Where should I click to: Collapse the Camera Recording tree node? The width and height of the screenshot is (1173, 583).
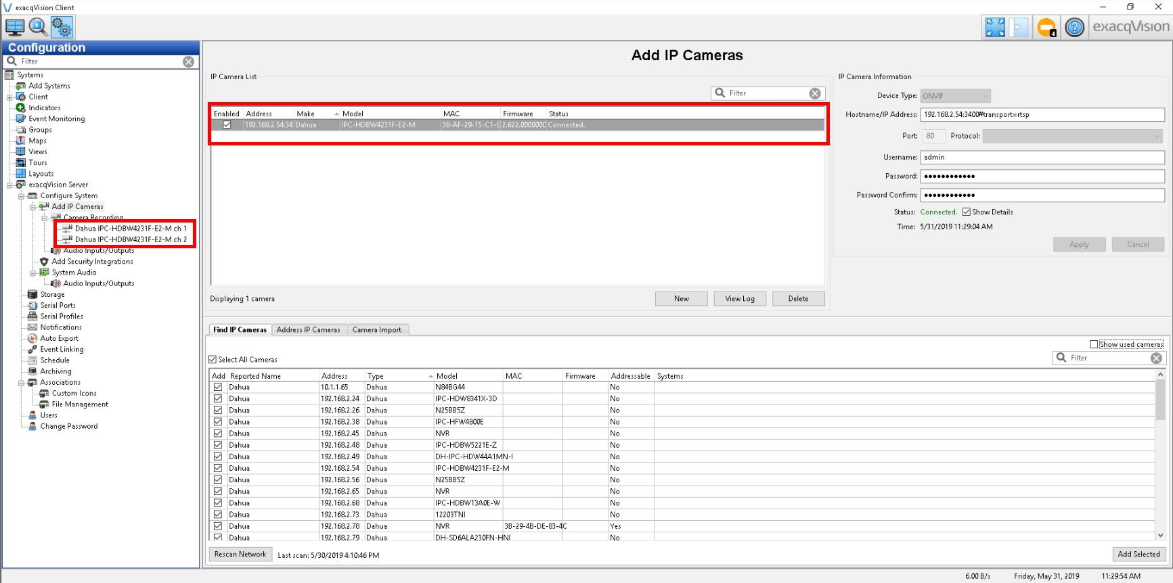[x=44, y=218]
